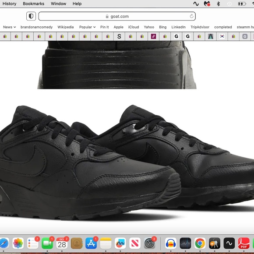Open the History menu
This screenshot has width=254, height=254.
tap(9, 4)
